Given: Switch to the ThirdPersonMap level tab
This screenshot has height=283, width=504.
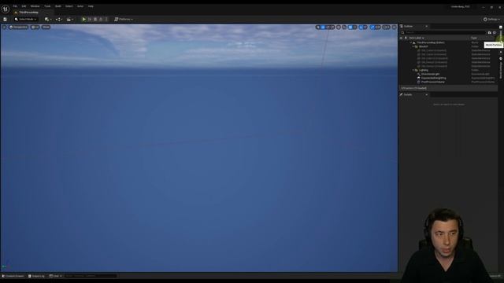Looking at the screenshot, I should (28, 13).
